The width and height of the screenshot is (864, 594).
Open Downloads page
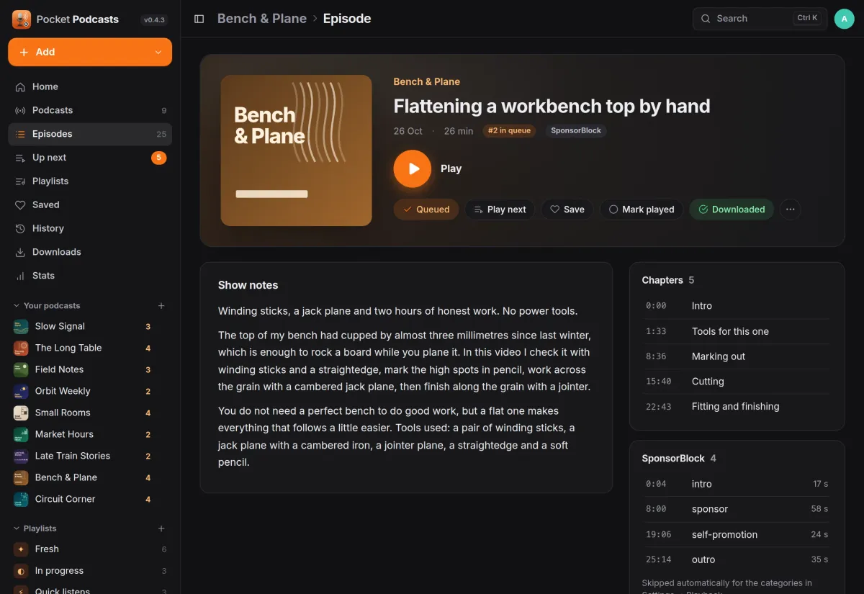(90, 252)
